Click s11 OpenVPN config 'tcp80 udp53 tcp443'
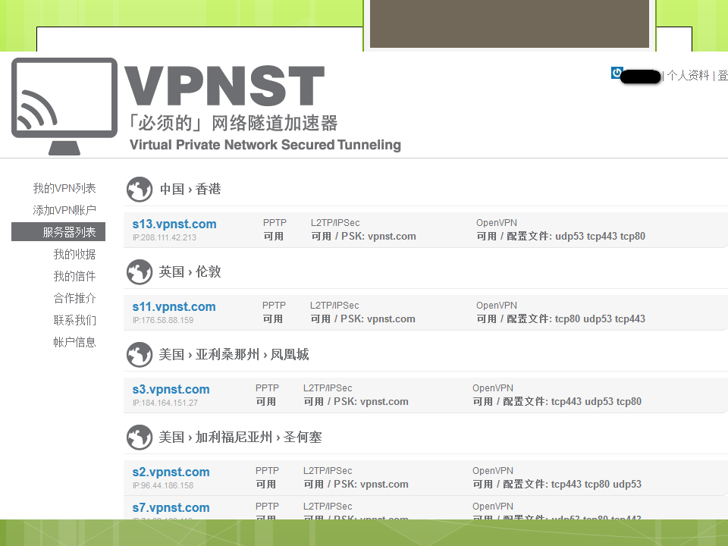 tap(601, 318)
